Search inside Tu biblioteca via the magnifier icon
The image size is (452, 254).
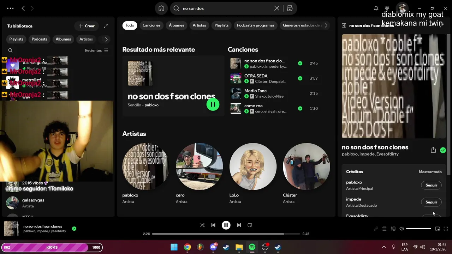(10, 50)
